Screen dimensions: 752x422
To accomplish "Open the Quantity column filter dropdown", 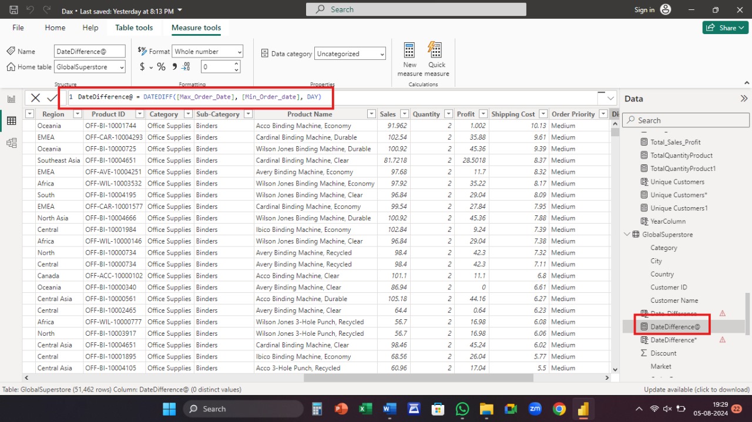I will pos(448,114).
